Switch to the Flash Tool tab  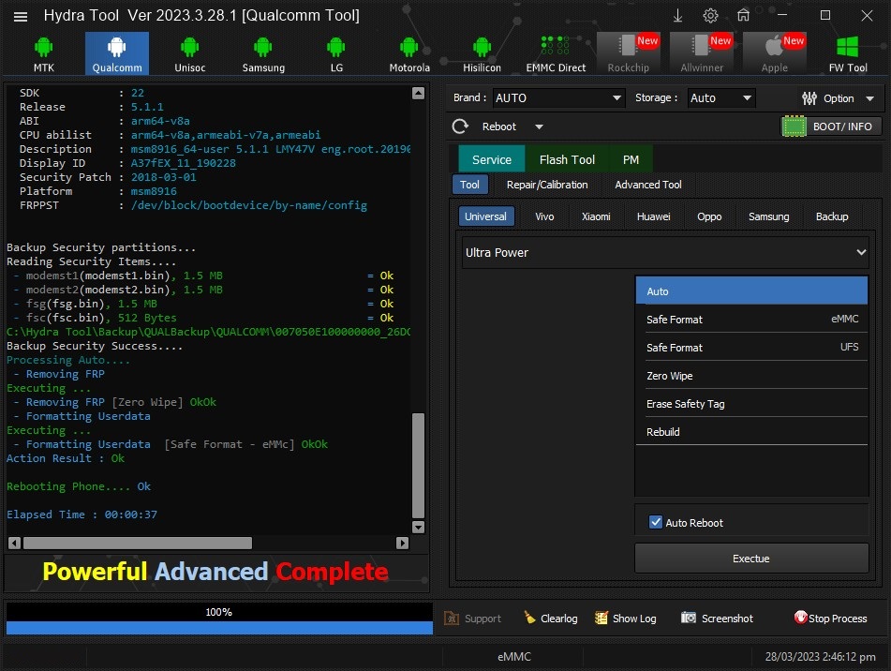coord(567,159)
